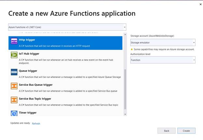Click the template list scrollbar thumb
The width and height of the screenshot is (203, 140).
(x=125, y=89)
